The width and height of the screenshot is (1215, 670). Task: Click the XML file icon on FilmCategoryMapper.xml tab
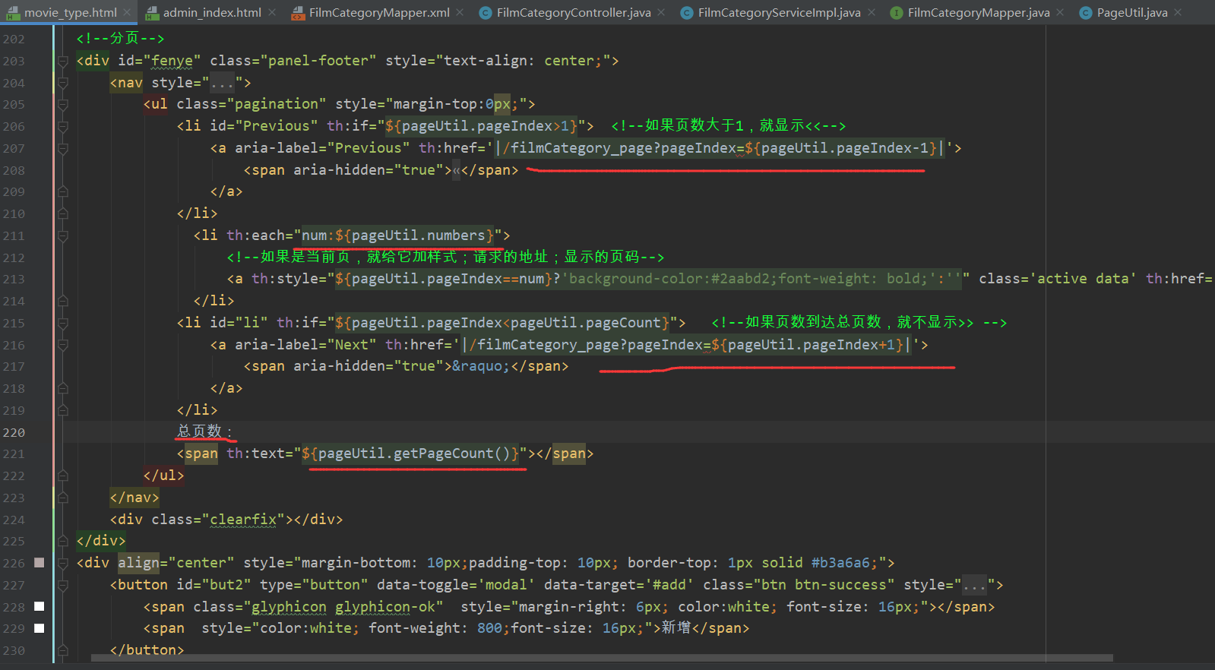tap(298, 12)
